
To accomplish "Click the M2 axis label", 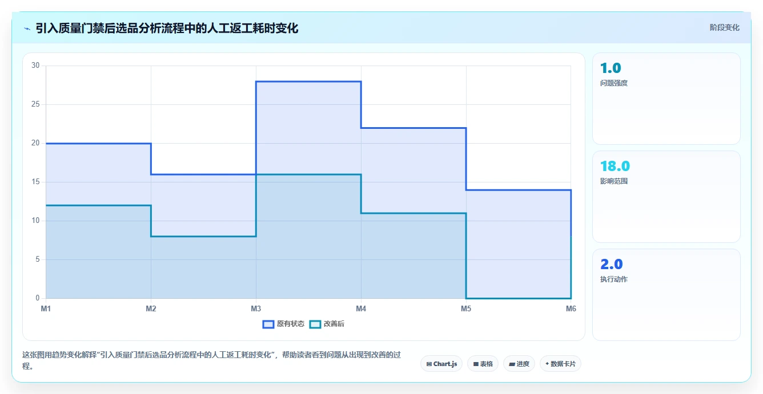I will [151, 308].
